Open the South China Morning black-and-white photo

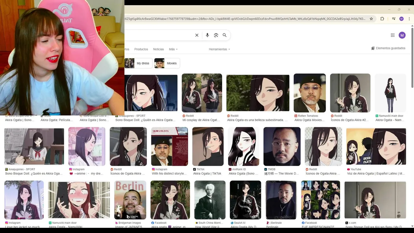pos(210,200)
